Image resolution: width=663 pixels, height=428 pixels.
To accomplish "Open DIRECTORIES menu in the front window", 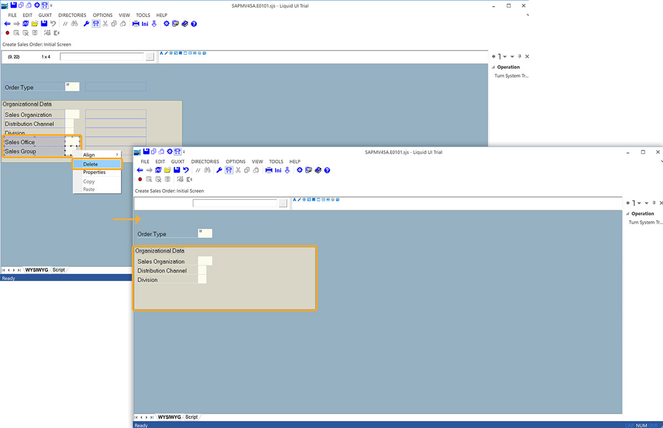I will click(x=205, y=161).
